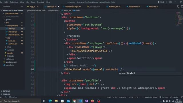This screenshot has width=183, height=103.
Task: Open Navbar.jsx from the file tree
Action: 13,32
